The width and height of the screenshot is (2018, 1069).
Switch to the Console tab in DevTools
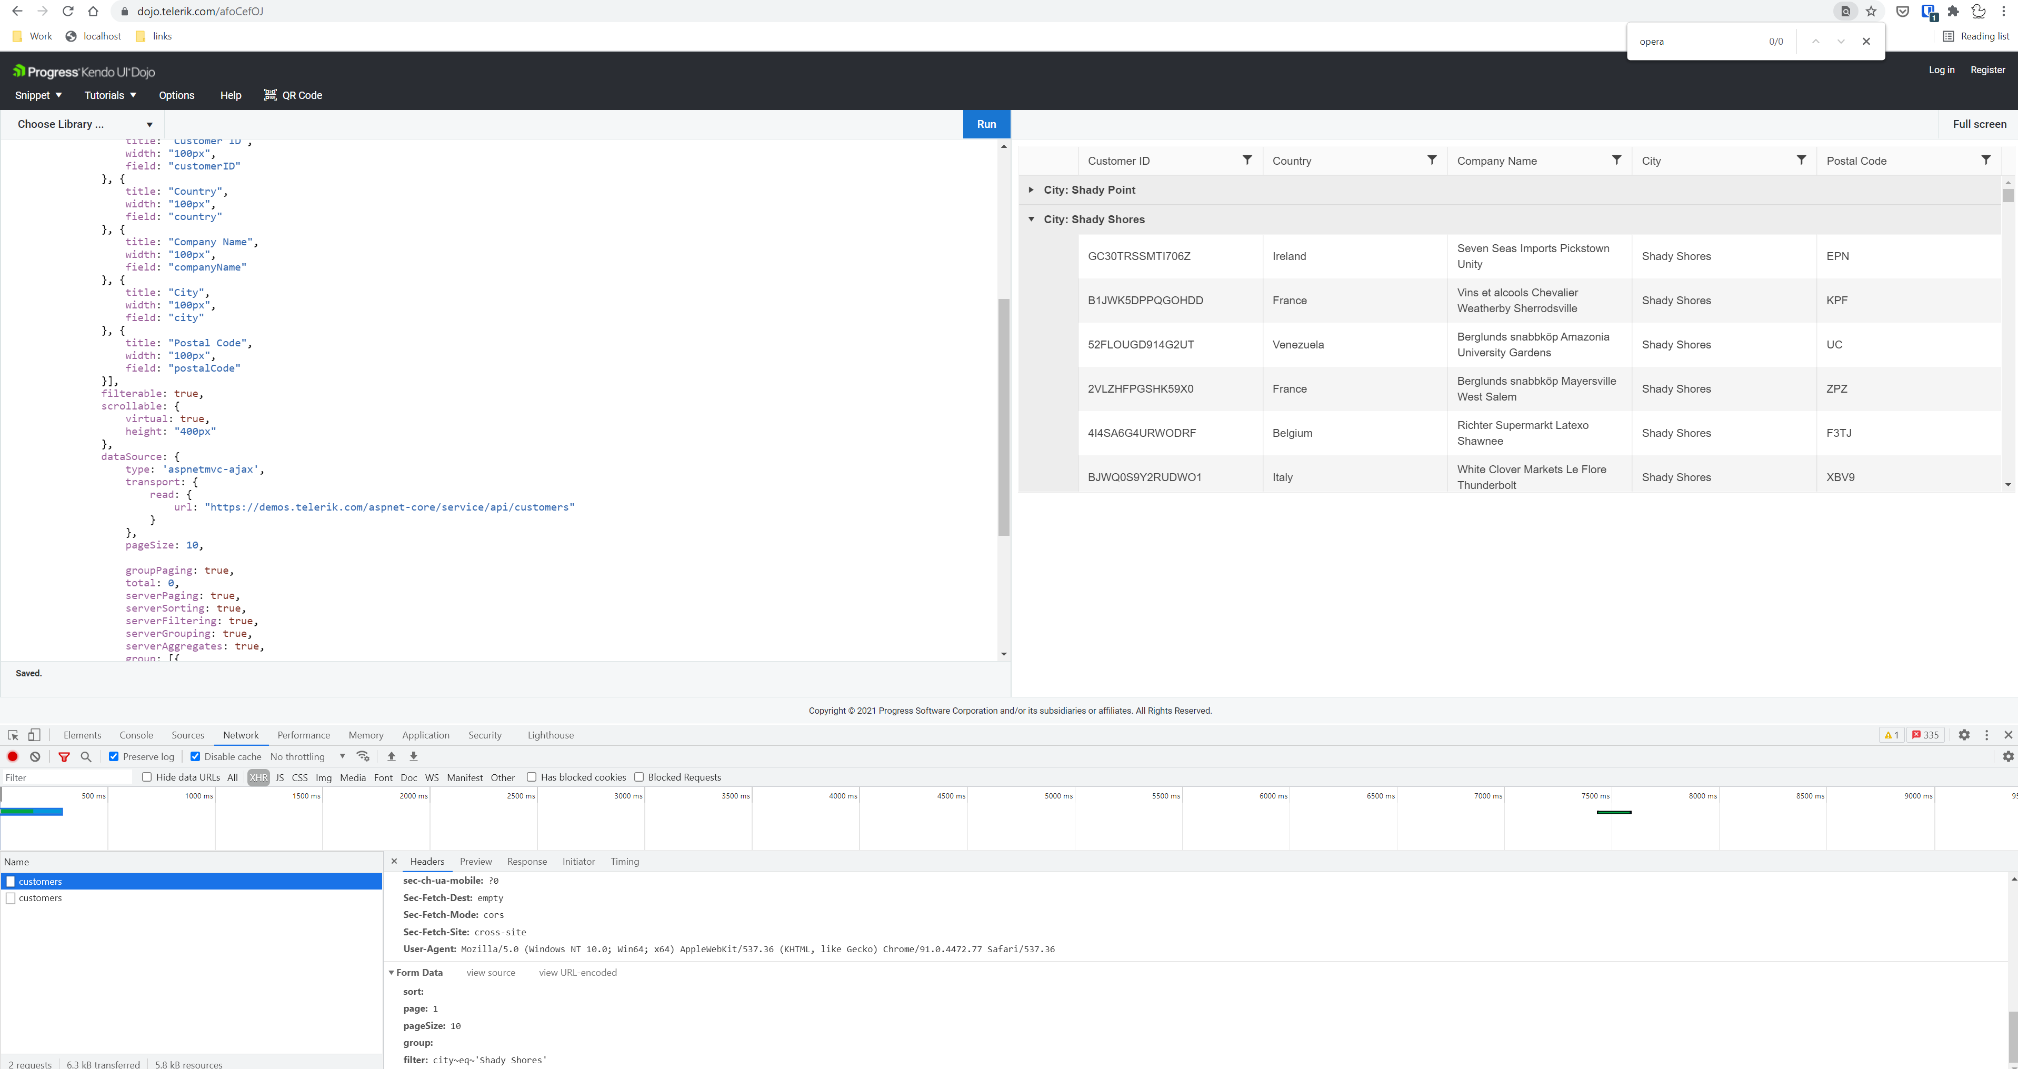tap(136, 735)
